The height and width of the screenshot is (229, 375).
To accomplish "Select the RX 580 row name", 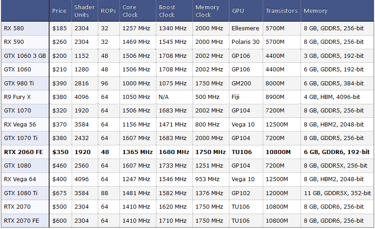I will tap(14, 28).
